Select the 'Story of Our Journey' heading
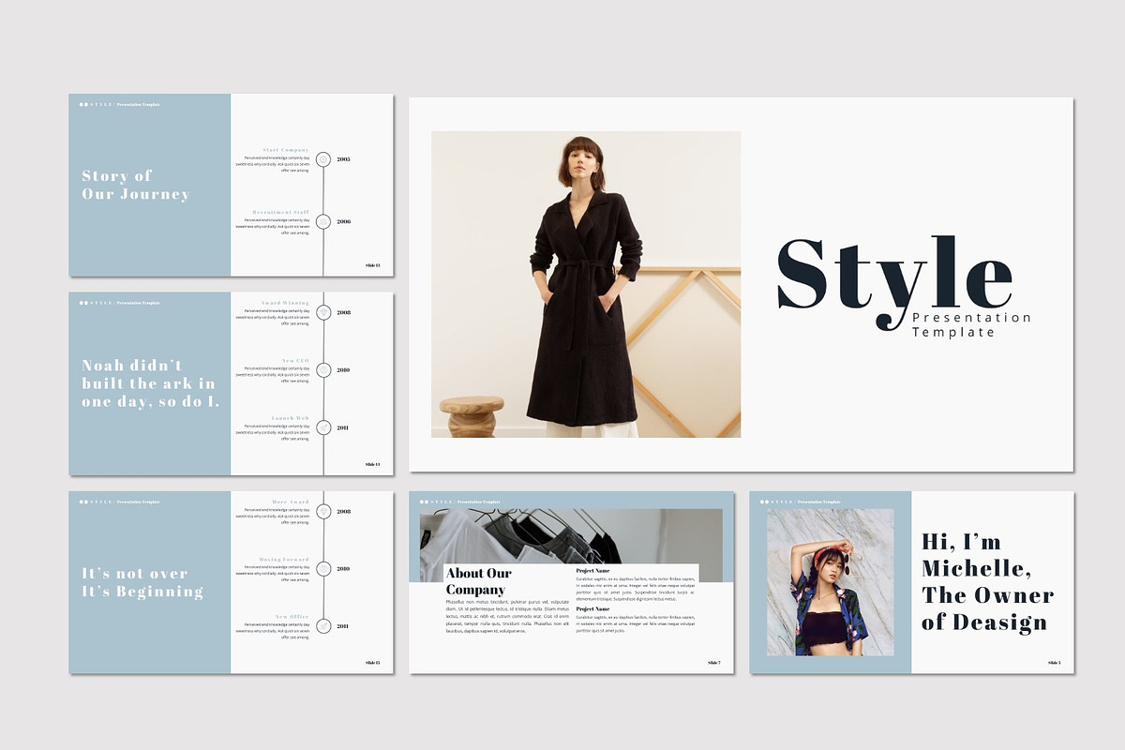This screenshot has height=750, width=1125. point(136,185)
